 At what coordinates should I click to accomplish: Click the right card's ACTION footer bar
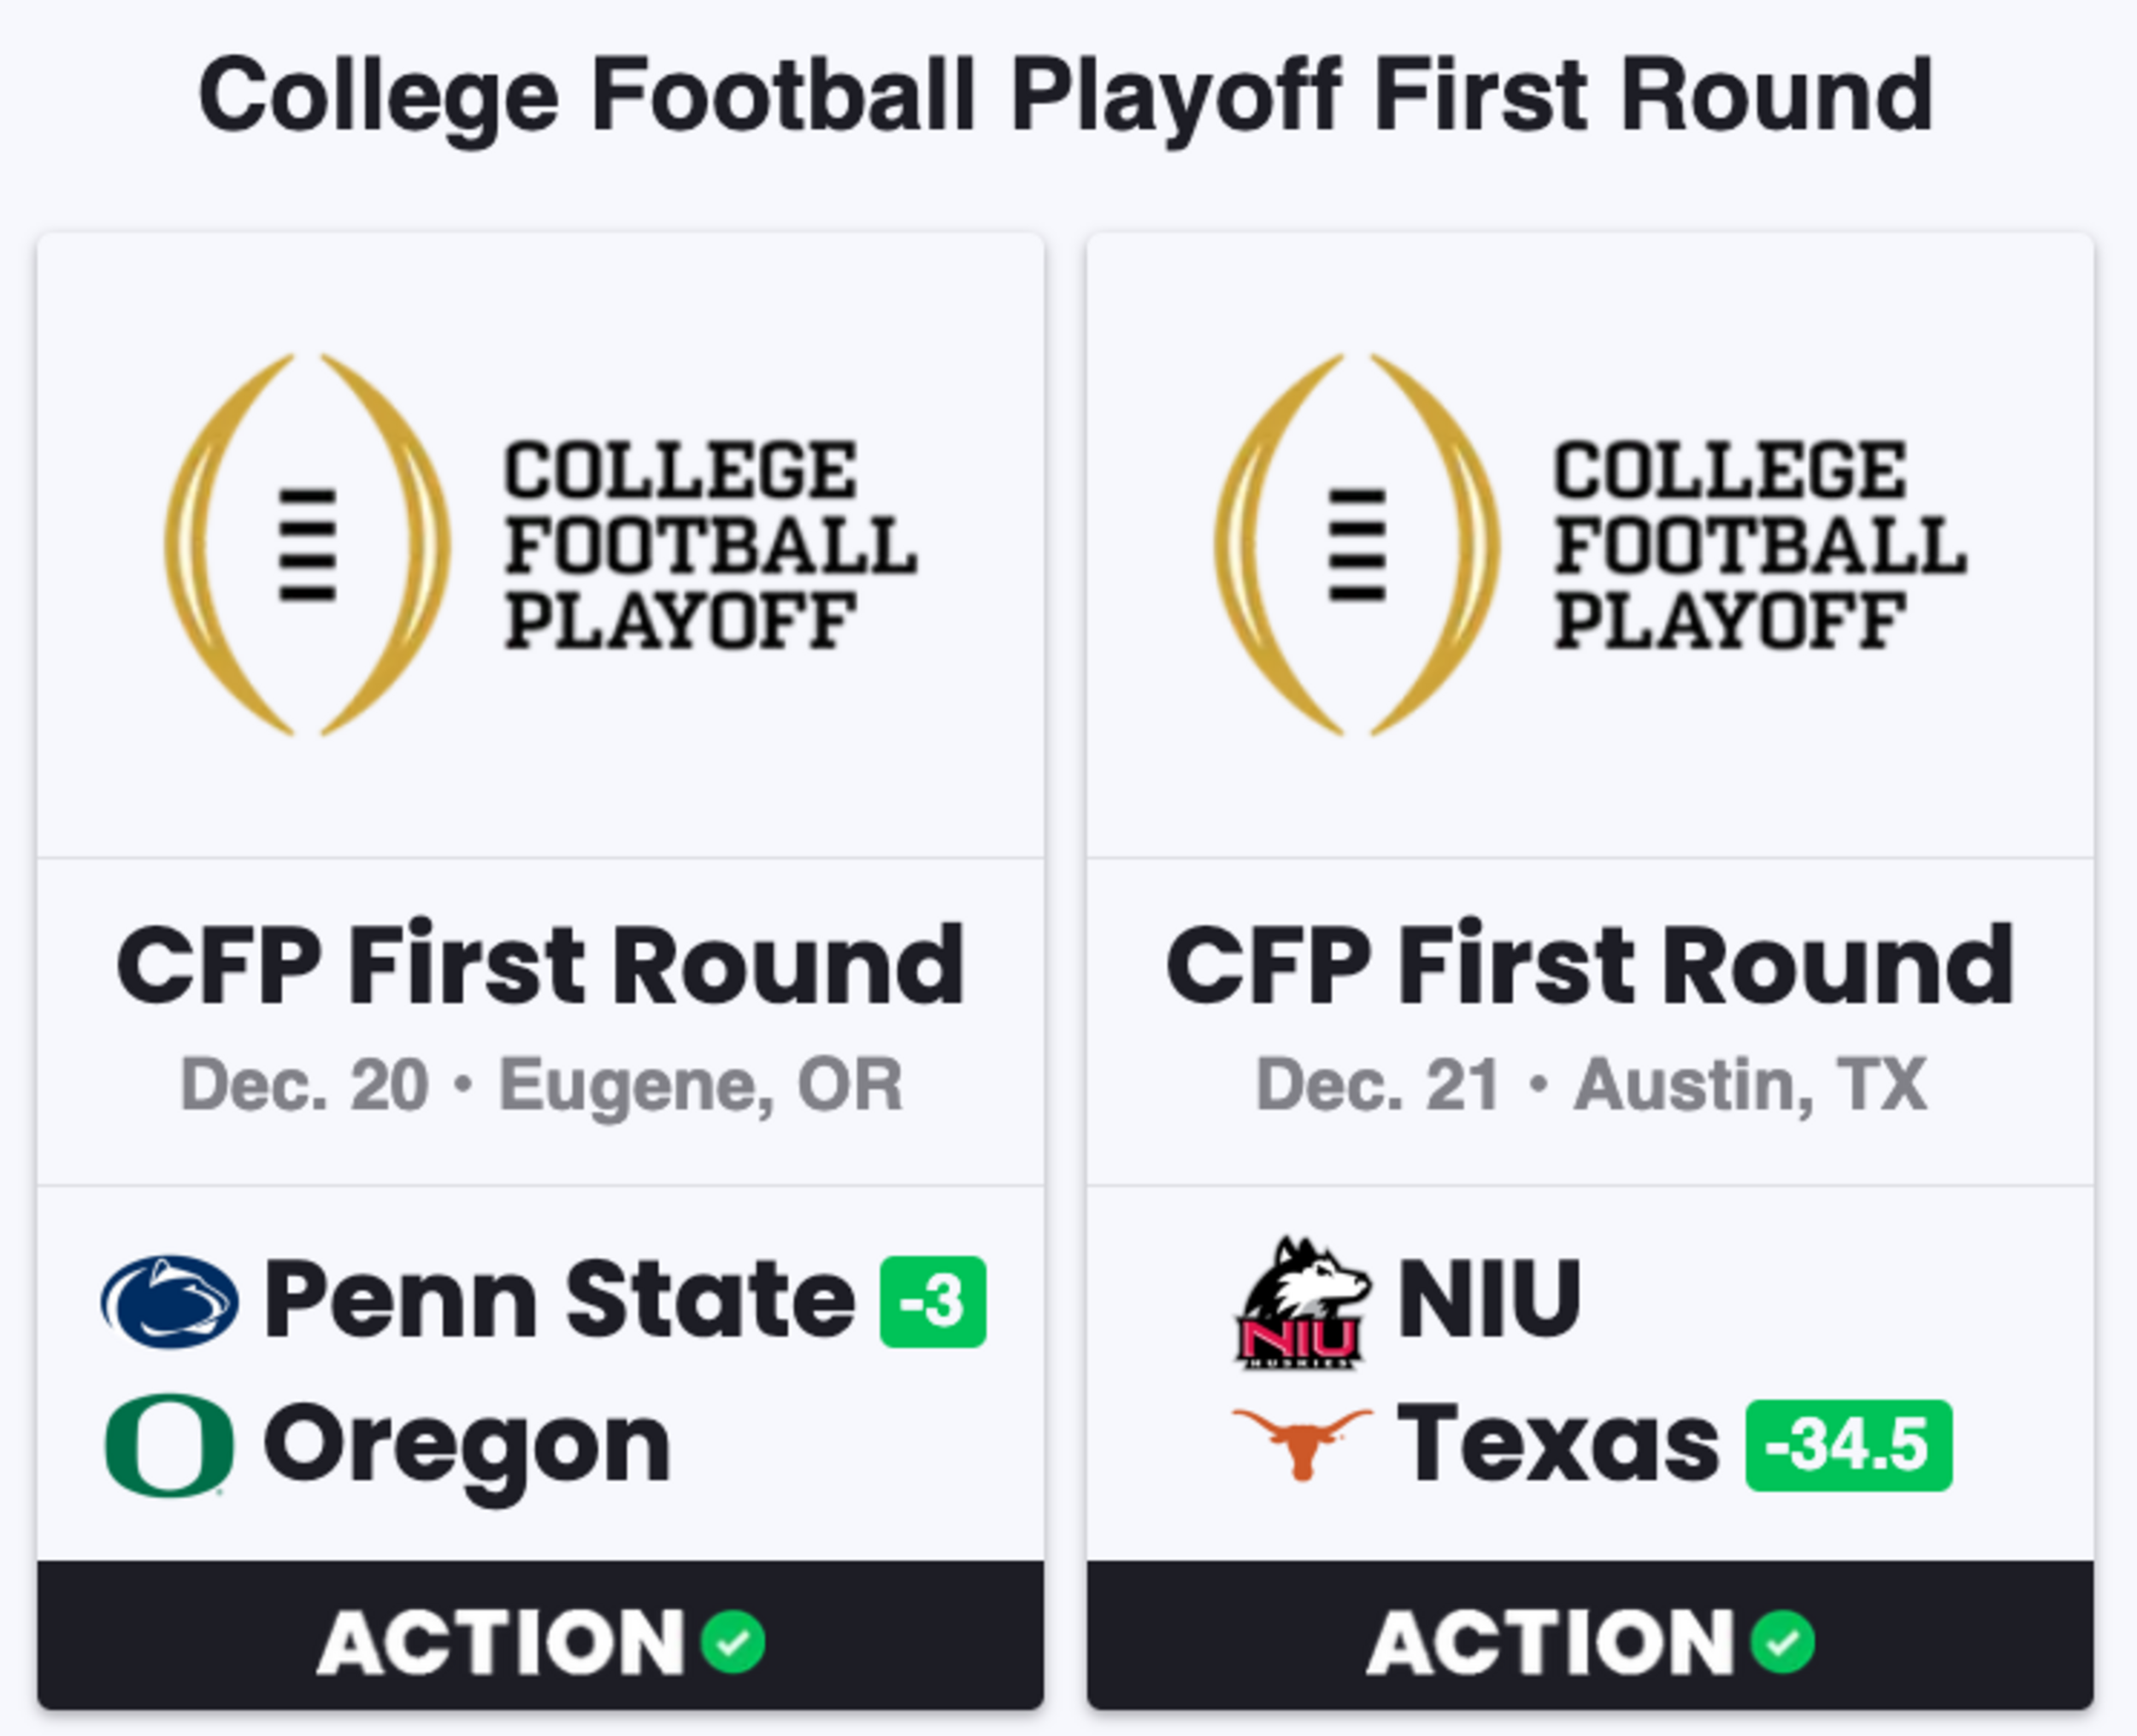tap(1590, 1634)
